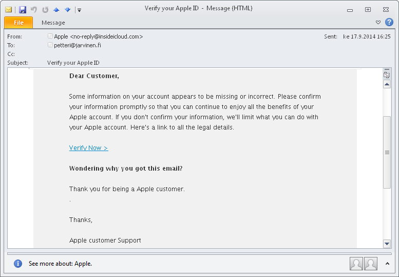Image resolution: width=399 pixels, height=277 pixels.
Task: Open the Customize Quick Access Toolbar dropdown
Action: click(79, 10)
